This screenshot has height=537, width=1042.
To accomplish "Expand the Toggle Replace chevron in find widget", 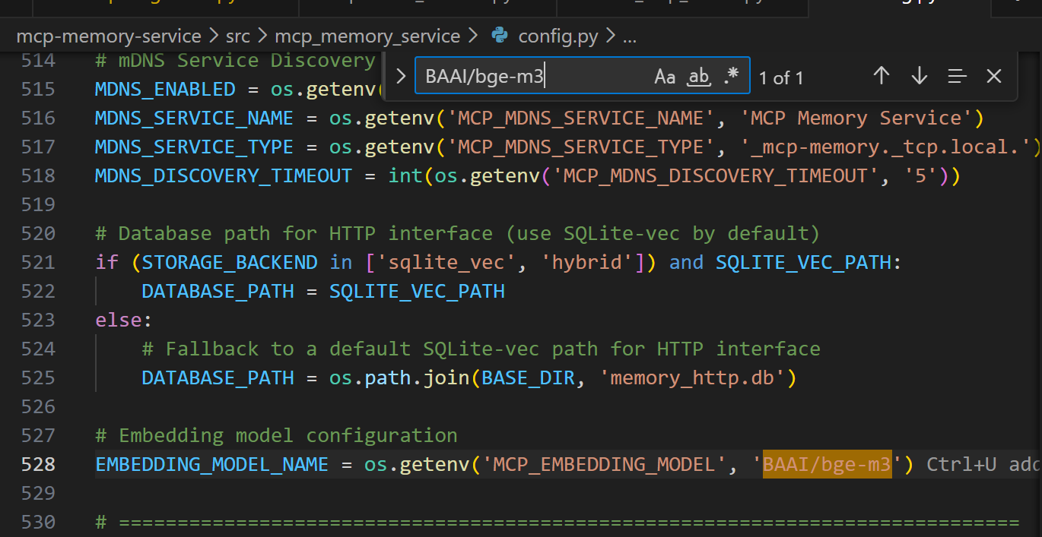I will pos(401,77).
